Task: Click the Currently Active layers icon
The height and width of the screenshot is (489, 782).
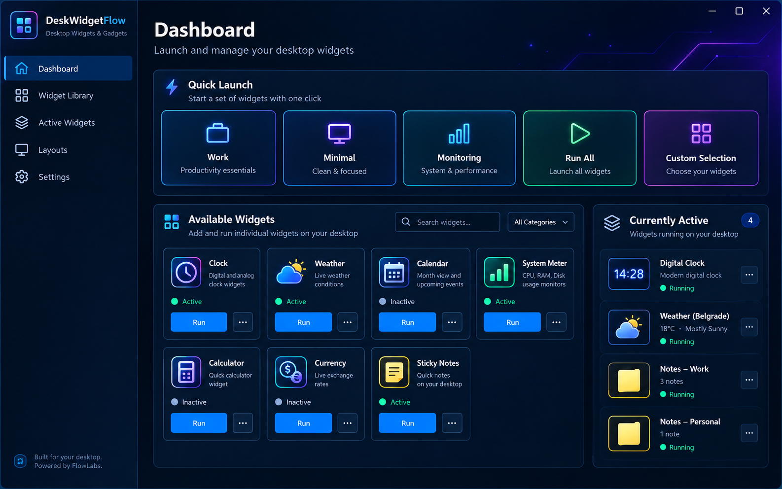Action: click(x=612, y=223)
